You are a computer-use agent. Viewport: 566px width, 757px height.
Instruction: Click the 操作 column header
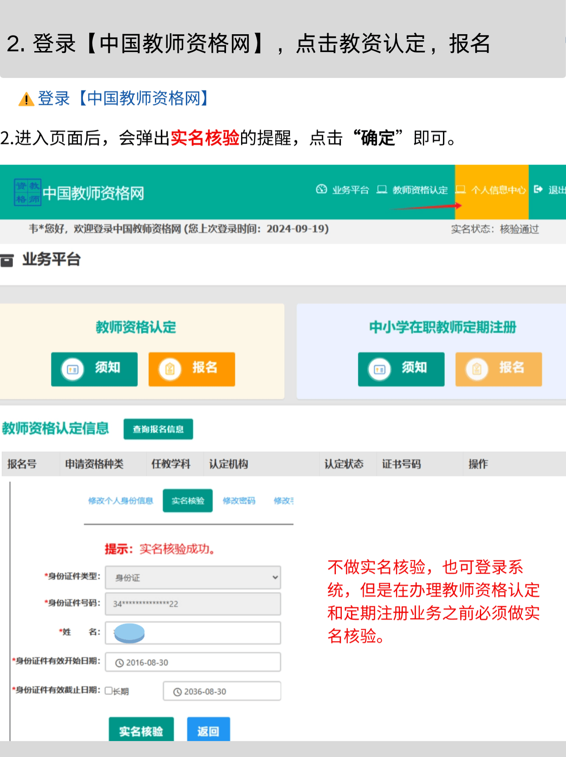pos(478,464)
